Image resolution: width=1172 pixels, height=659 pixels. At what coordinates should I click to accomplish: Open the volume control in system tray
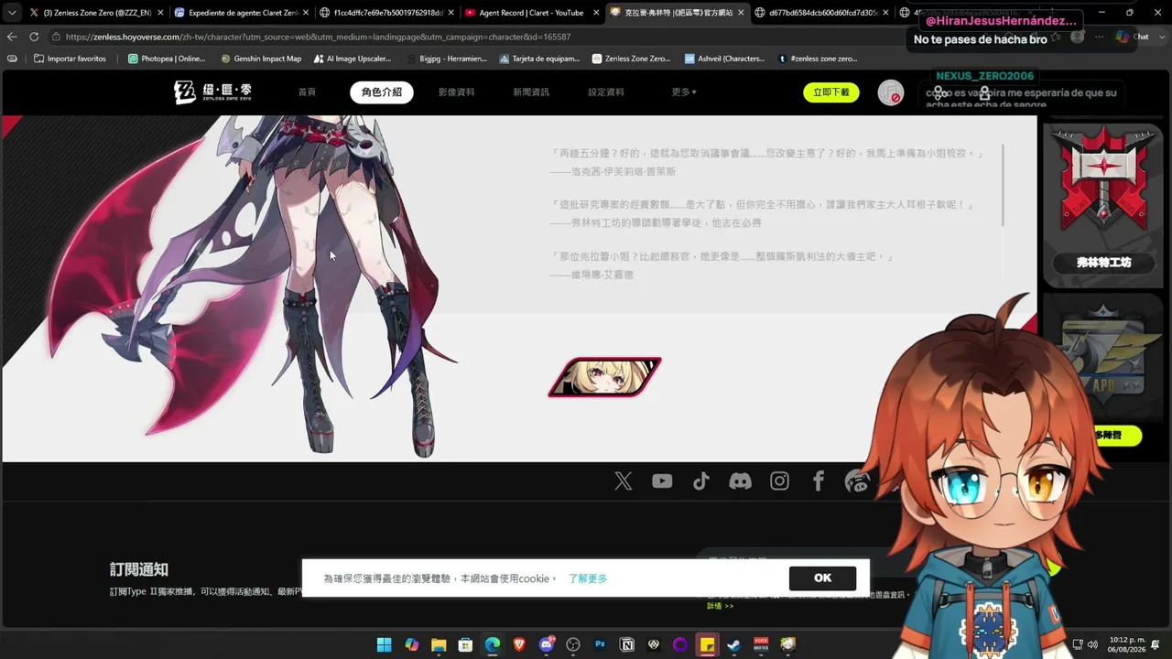pyautogui.click(x=1091, y=644)
